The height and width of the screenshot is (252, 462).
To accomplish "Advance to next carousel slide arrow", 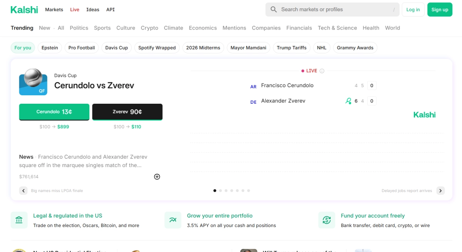I will tap(440, 191).
